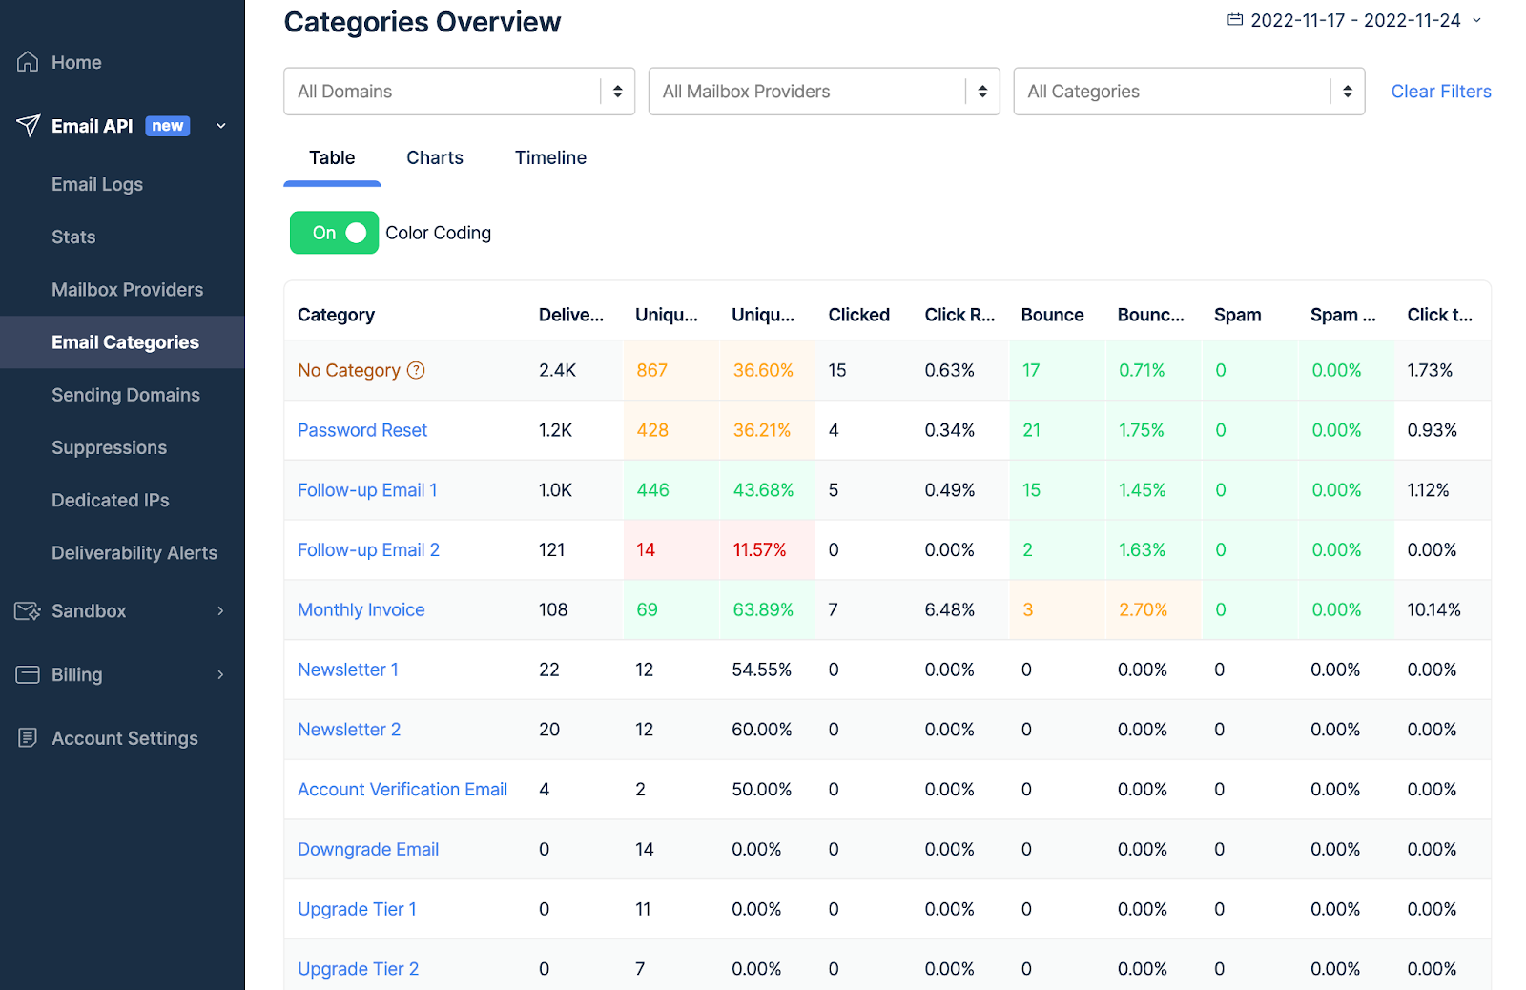Viewport: 1526px width, 990px height.
Task: Expand the Sandbox submenu arrow
Action: (x=221, y=611)
